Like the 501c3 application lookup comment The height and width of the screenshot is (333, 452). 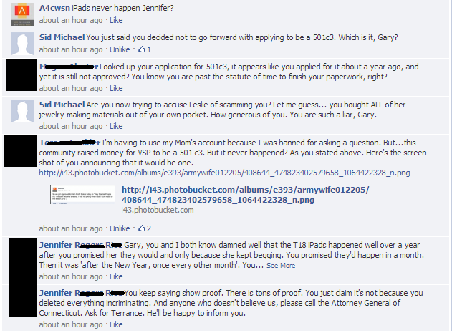coord(116,88)
